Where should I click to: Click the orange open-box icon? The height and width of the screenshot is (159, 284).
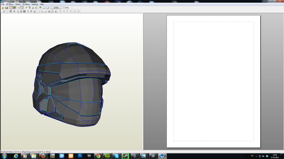(18, 7)
